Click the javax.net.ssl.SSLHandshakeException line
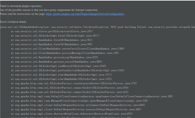Image resolution: width=195 pixels, height=118 pixels. point(97,27)
